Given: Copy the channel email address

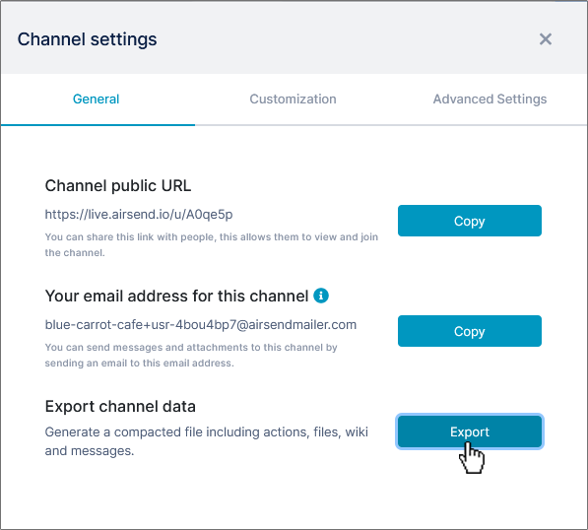Looking at the screenshot, I should coord(470,331).
